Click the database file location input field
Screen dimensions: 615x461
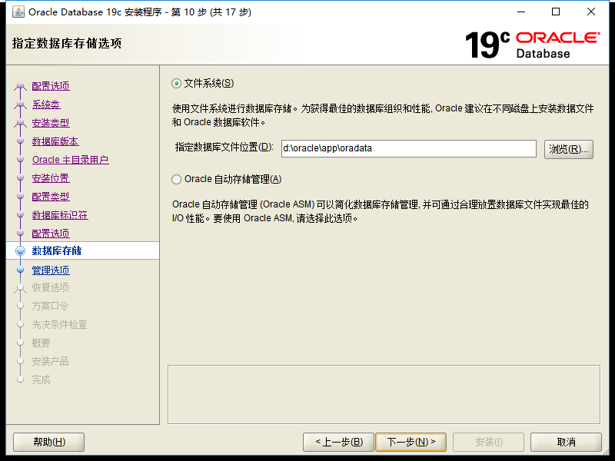(x=408, y=148)
